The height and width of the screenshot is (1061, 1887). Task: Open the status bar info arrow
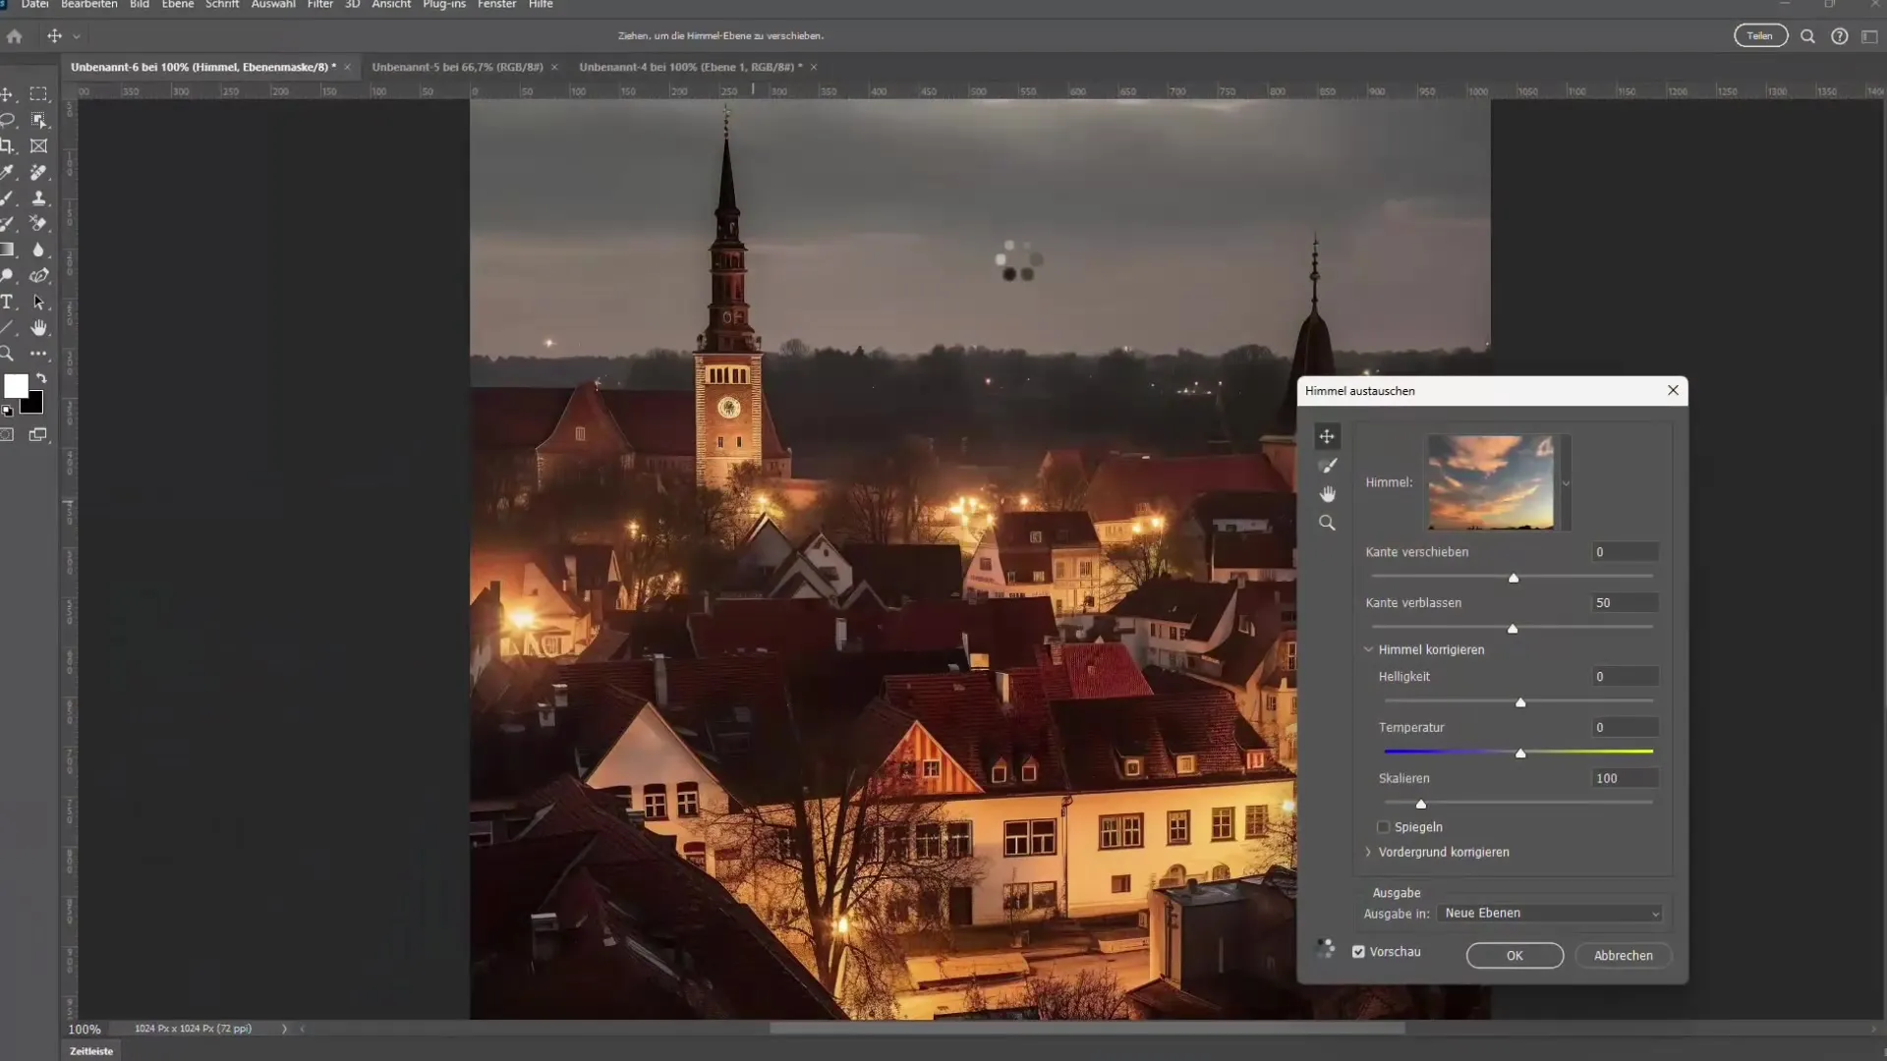tap(285, 1029)
